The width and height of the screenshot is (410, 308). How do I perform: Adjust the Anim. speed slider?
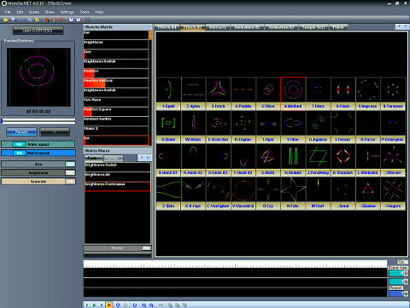click(x=38, y=144)
